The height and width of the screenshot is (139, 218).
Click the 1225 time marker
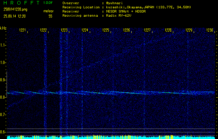click(x=105, y=30)
